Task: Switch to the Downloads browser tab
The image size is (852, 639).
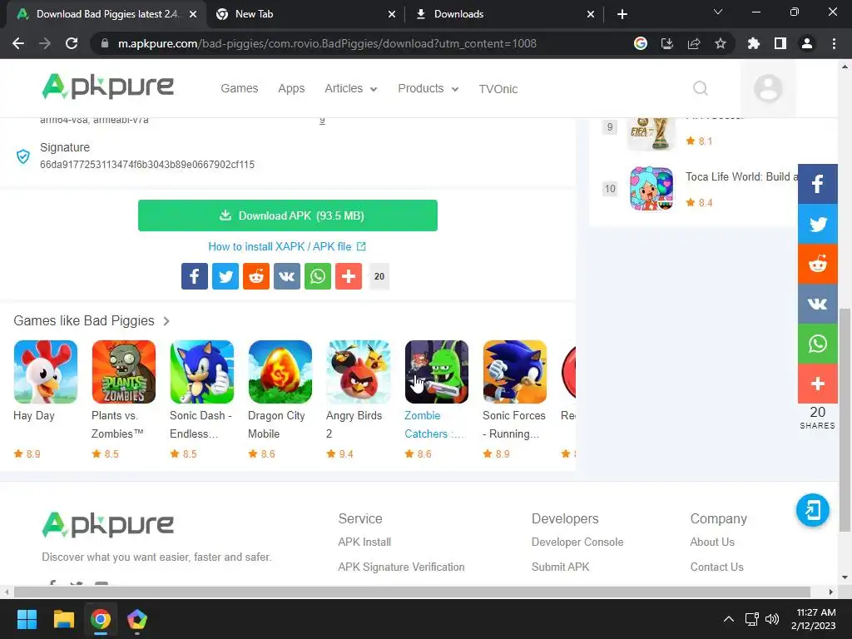Action: click(504, 14)
